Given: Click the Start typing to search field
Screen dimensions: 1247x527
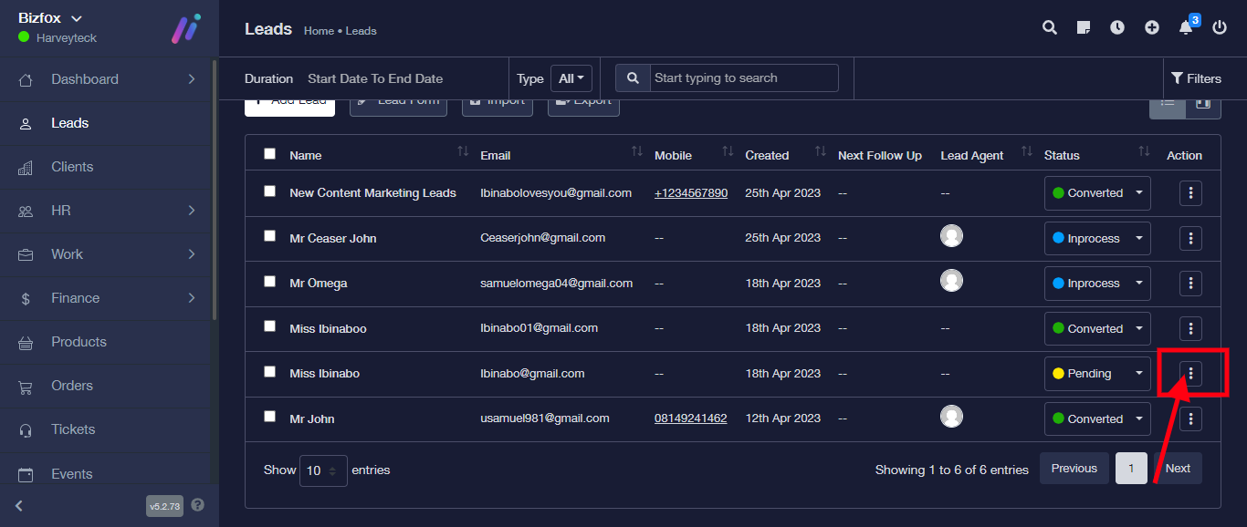Looking at the screenshot, I should 743,78.
